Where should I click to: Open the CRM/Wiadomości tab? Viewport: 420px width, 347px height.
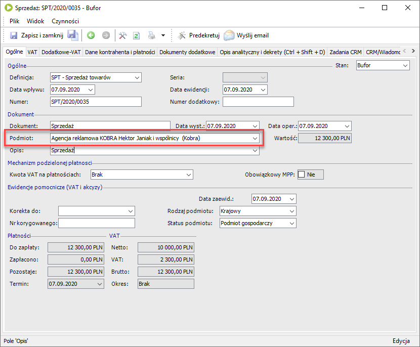pyautogui.click(x=383, y=52)
